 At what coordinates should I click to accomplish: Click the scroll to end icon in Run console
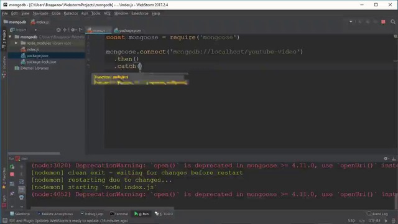pyautogui.click(x=22, y=189)
